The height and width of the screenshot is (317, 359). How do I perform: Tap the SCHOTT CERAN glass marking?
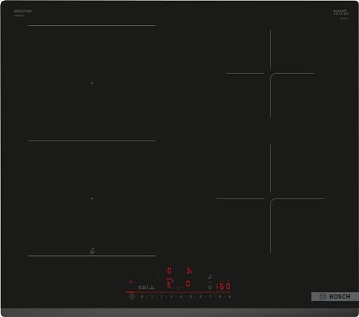341,12
